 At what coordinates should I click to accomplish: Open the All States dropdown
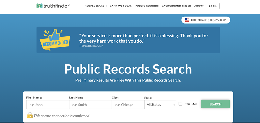pos(160,105)
